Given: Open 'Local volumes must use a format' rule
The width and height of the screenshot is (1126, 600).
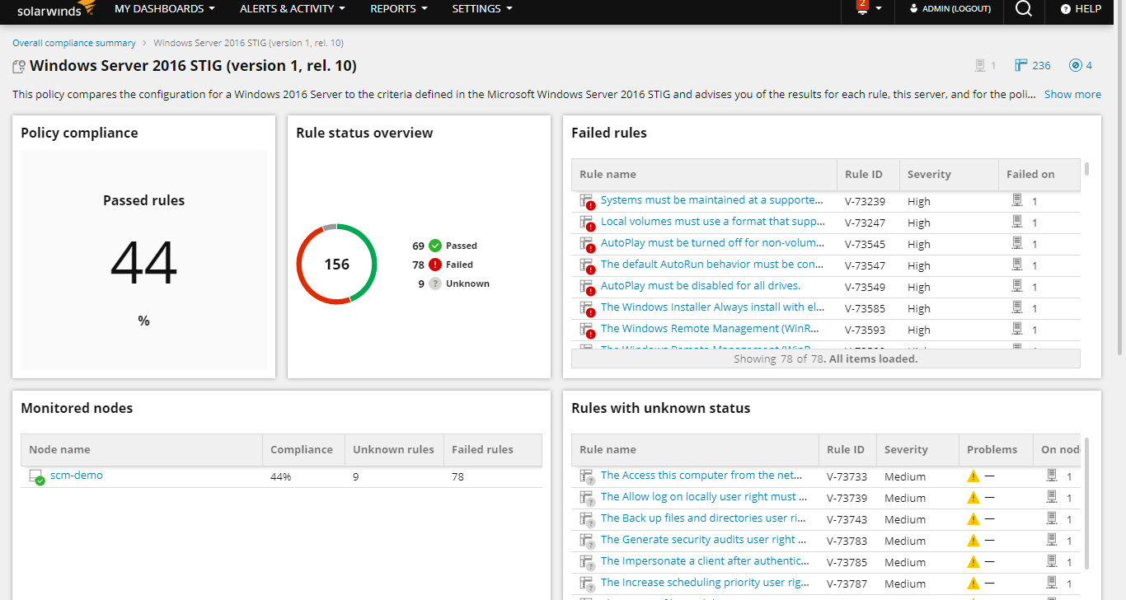Looking at the screenshot, I should point(713,222).
